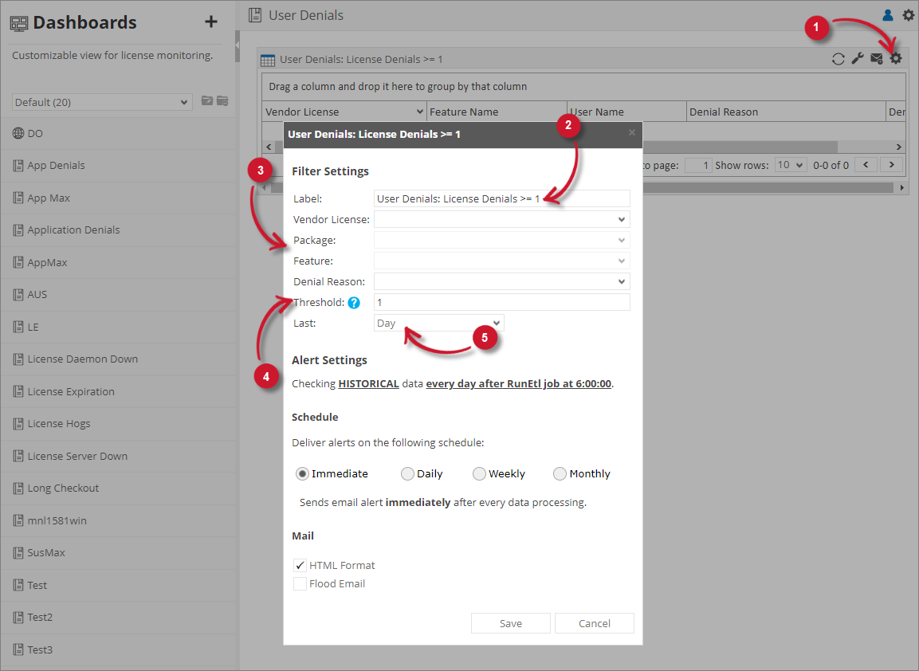Open Package dropdown in dialog

[x=501, y=241]
